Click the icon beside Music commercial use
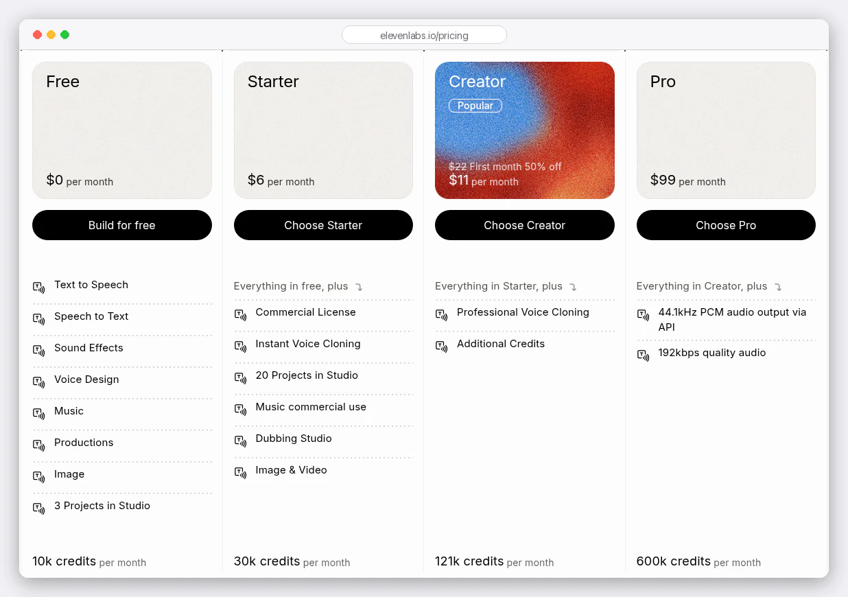The height and width of the screenshot is (597, 848). [x=240, y=410]
